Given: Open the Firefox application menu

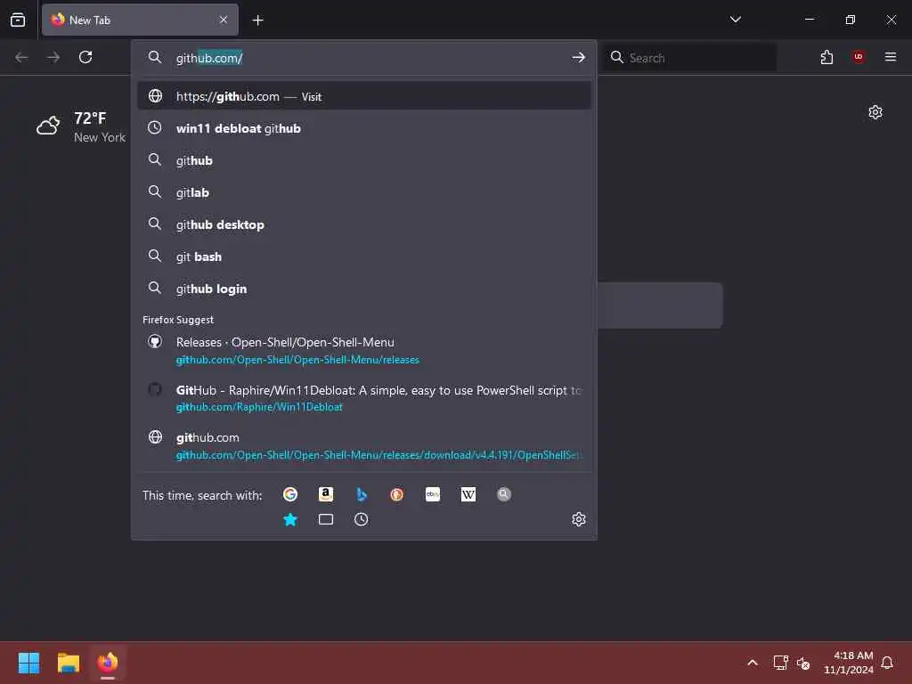Looking at the screenshot, I should pos(890,57).
